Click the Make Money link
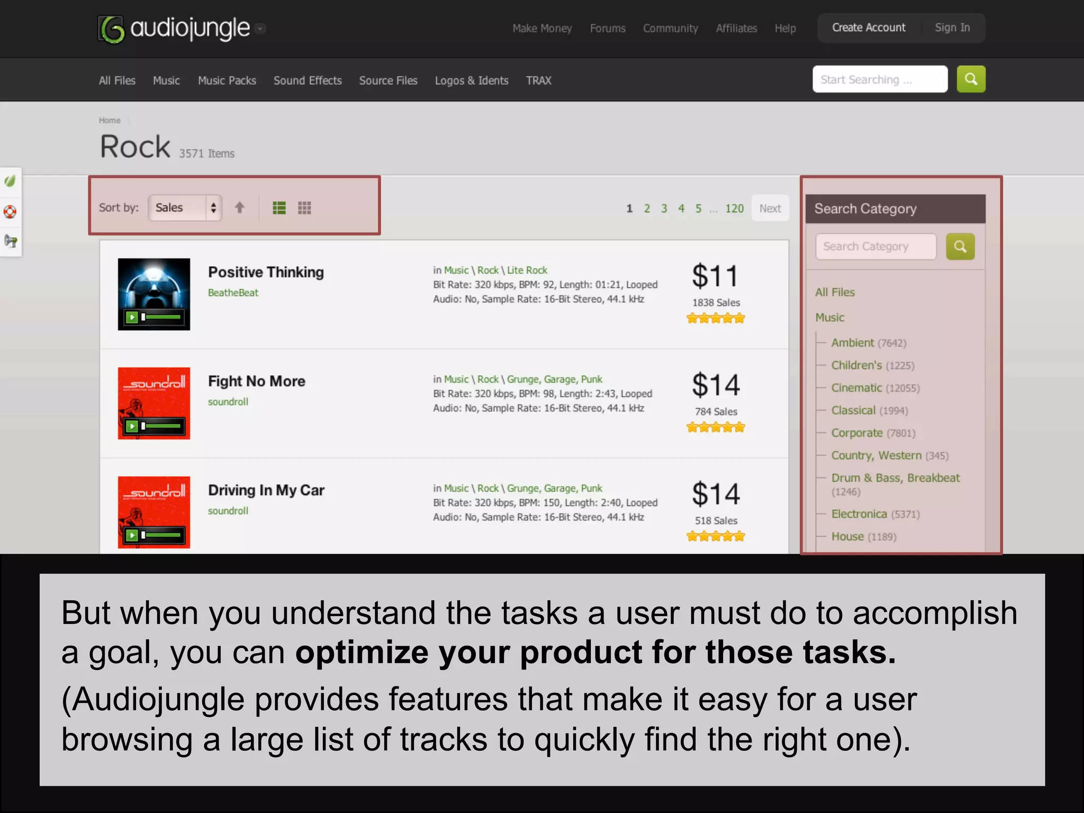1084x813 pixels. pyautogui.click(x=542, y=29)
